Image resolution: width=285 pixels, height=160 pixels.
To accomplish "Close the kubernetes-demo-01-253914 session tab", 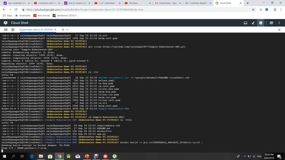I will click(55, 30).
